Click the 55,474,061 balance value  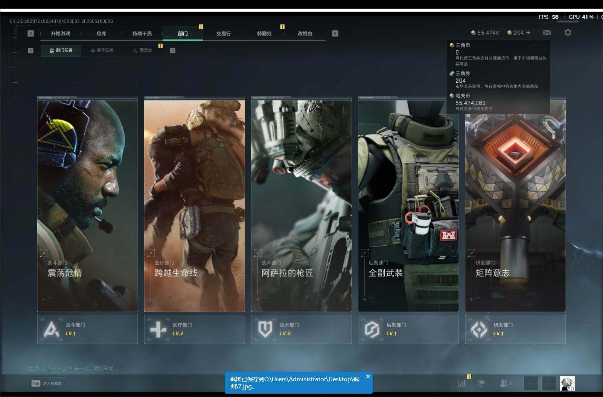(x=471, y=103)
